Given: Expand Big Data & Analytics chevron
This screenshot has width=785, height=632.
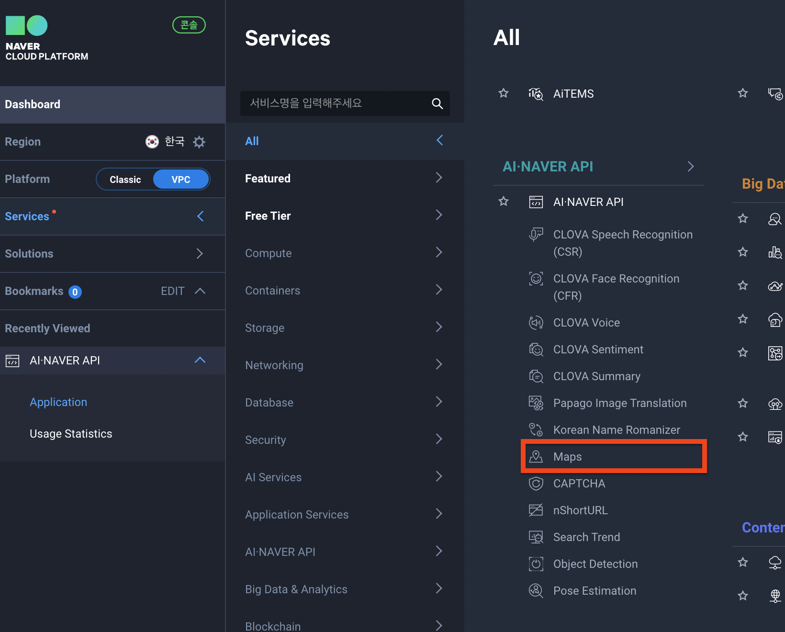Looking at the screenshot, I should [439, 588].
